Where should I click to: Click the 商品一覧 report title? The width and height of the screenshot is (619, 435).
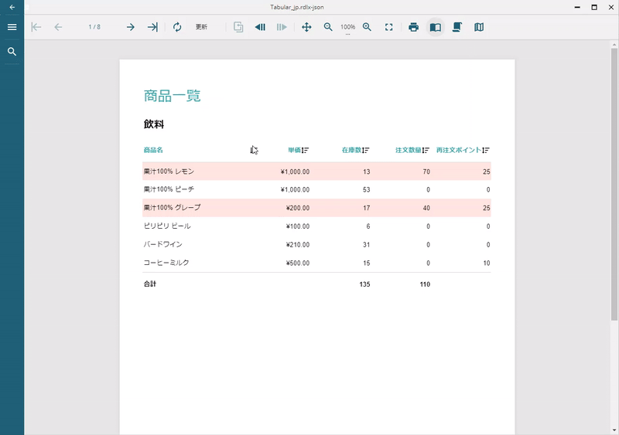coord(172,96)
